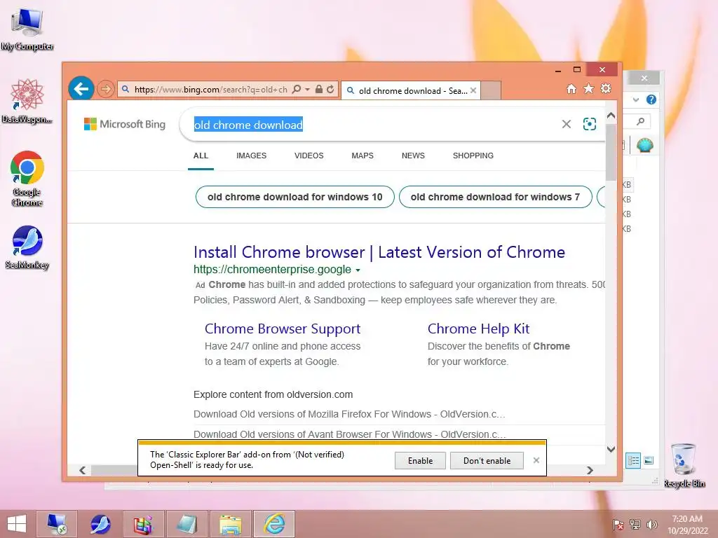Switch to large icons view in background window
Screen dimensions: 718x538
pyautogui.click(x=649, y=460)
